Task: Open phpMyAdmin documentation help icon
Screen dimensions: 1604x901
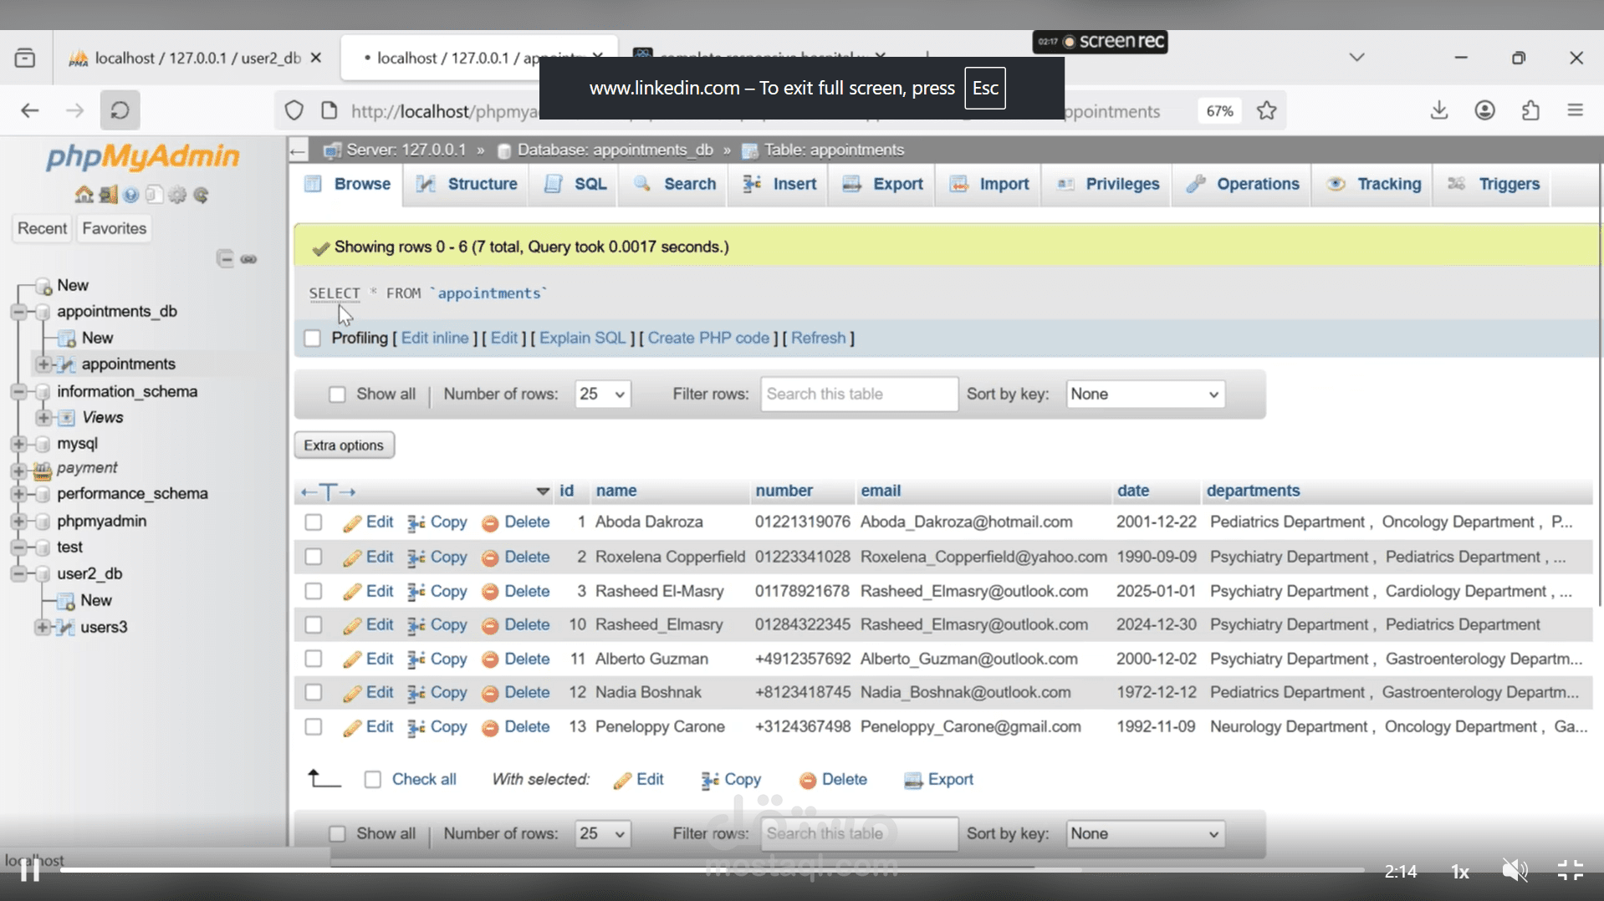Action: (x=130, y=195)
